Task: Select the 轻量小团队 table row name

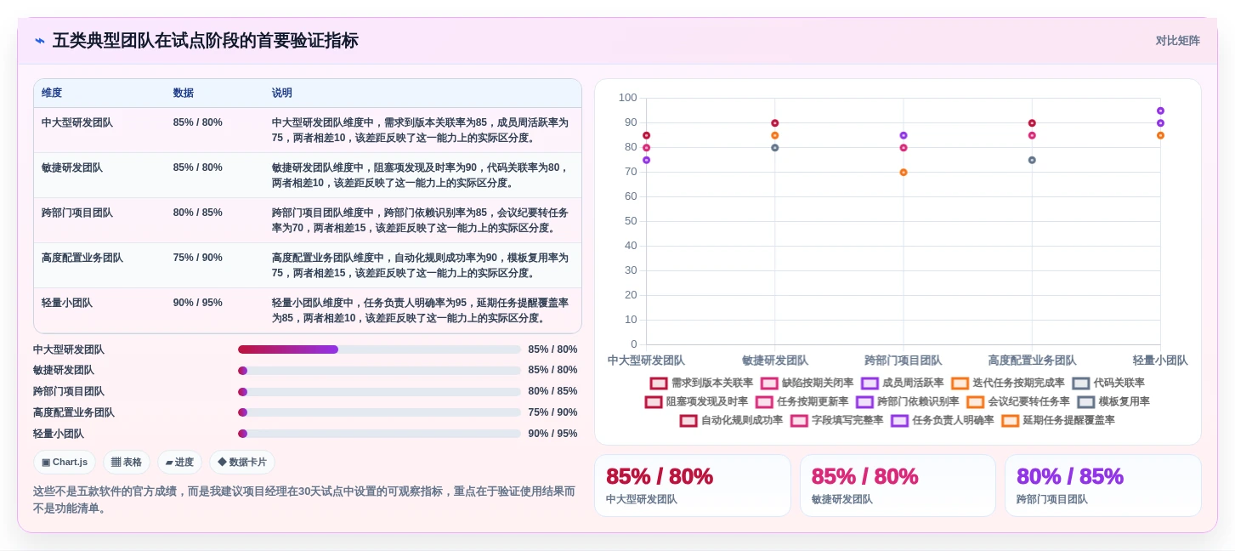Action: (67, 303)
